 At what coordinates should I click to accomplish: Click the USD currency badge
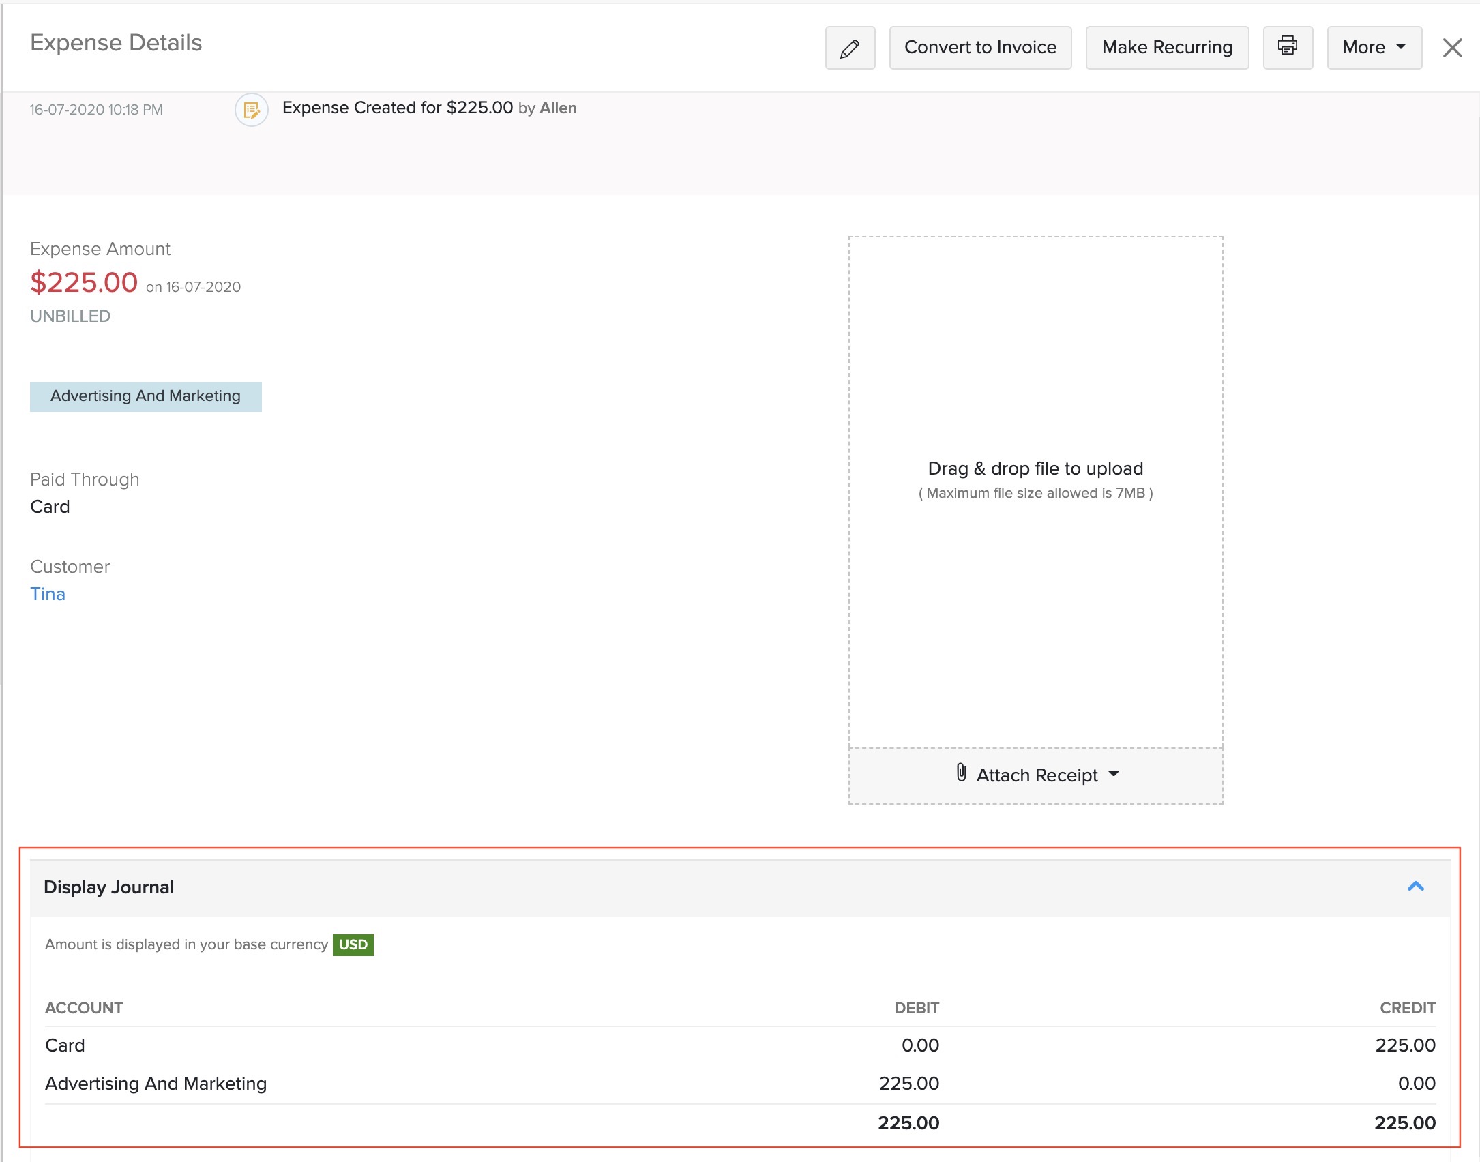pyautogui.click(x=353, y=944)
